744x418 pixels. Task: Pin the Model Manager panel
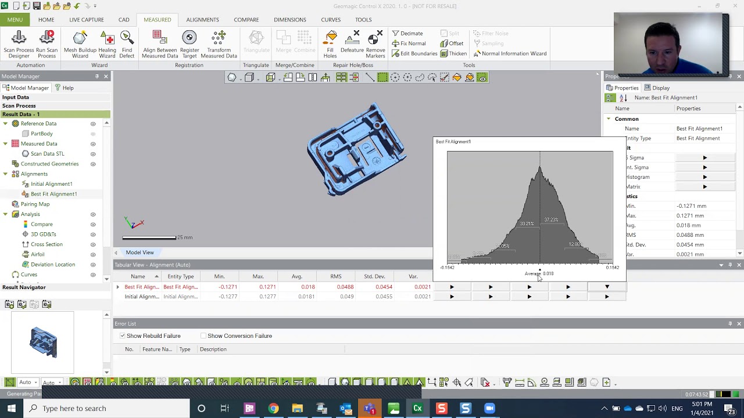click(97, 77)
